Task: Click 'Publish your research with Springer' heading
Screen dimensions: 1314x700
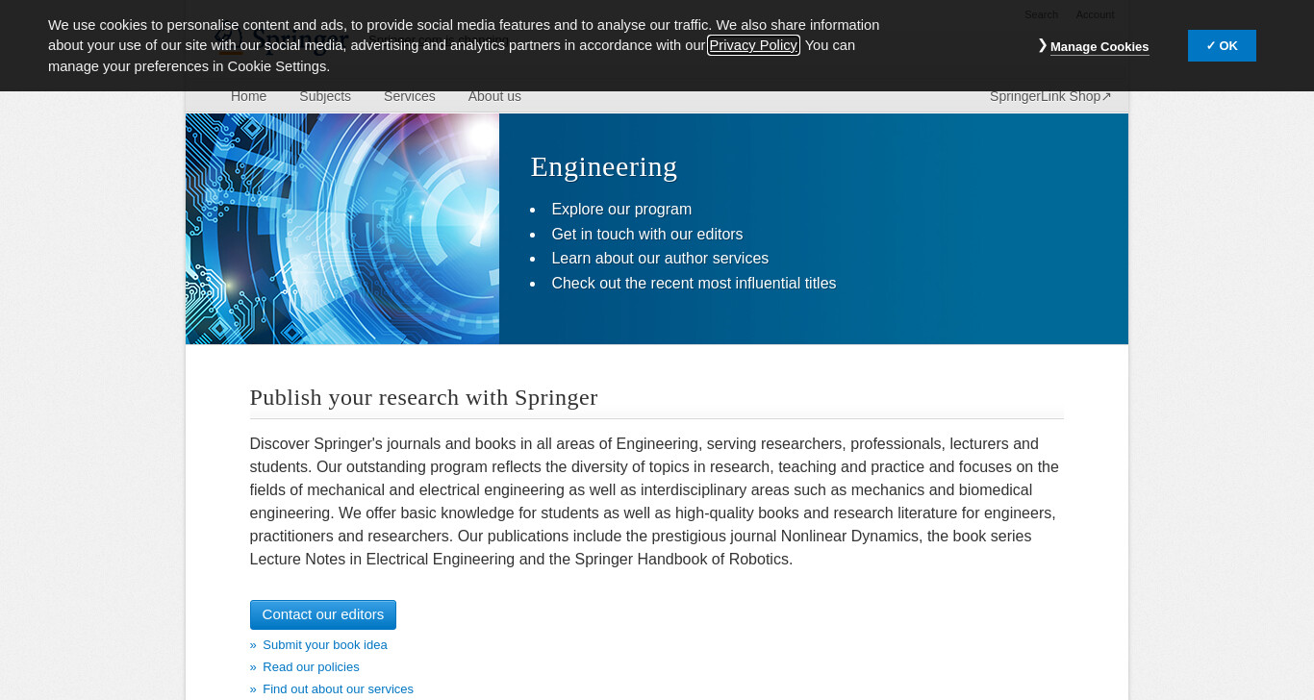Action: [424, 397]
